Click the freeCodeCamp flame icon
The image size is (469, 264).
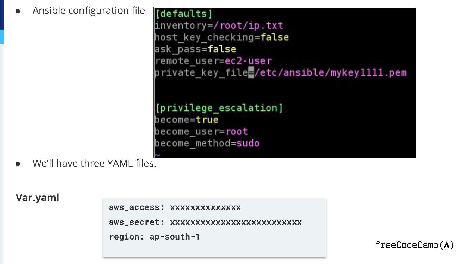(447, 245)
